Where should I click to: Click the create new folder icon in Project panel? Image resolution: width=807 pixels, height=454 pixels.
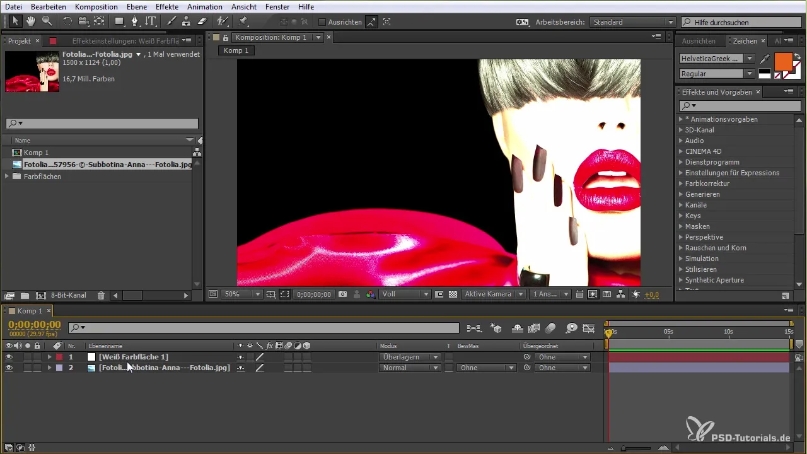point(25,295)
